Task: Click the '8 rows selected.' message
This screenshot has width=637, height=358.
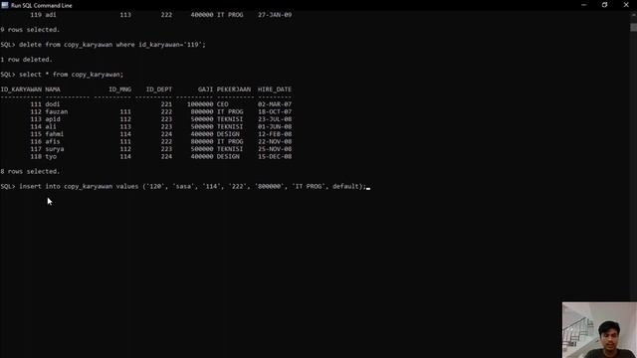Action: pos(30,172)
